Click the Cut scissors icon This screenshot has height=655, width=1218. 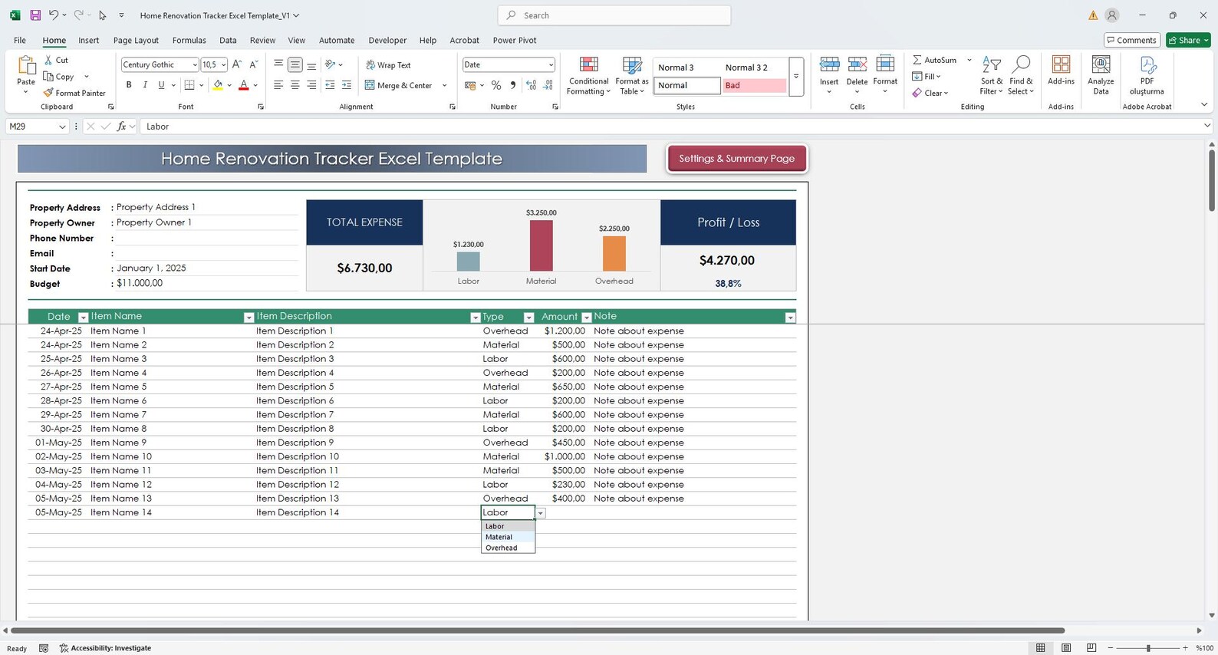click(48, 60)
